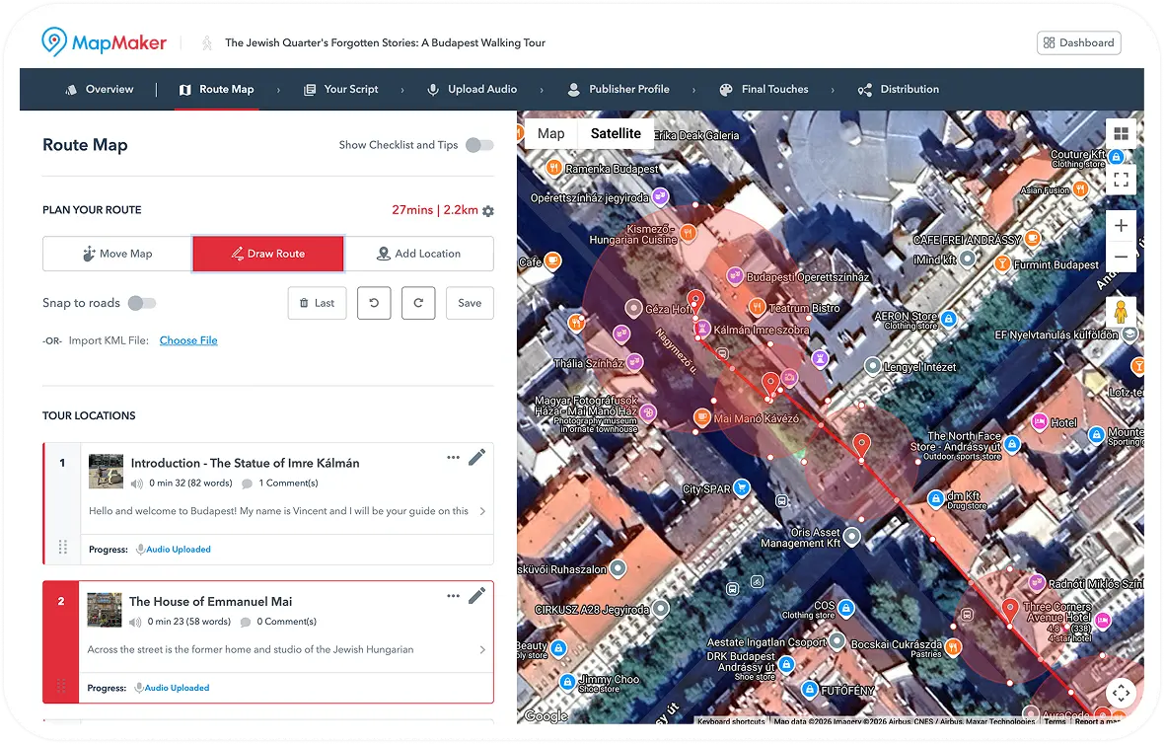
Task: Open the Dashboard button
Action: click(x=1078, y=42)
